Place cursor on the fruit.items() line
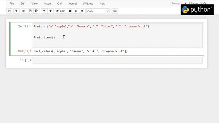The width and height of the screenshot is (219, 123). pos(44,37)
